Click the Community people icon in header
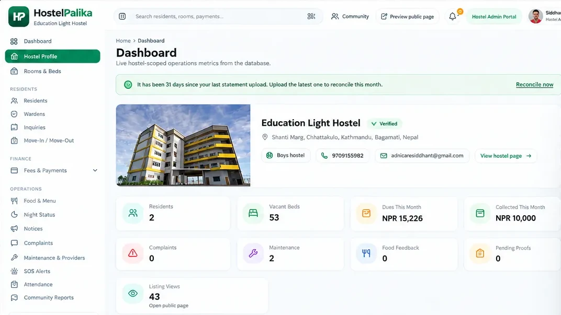 click(335, 16)
